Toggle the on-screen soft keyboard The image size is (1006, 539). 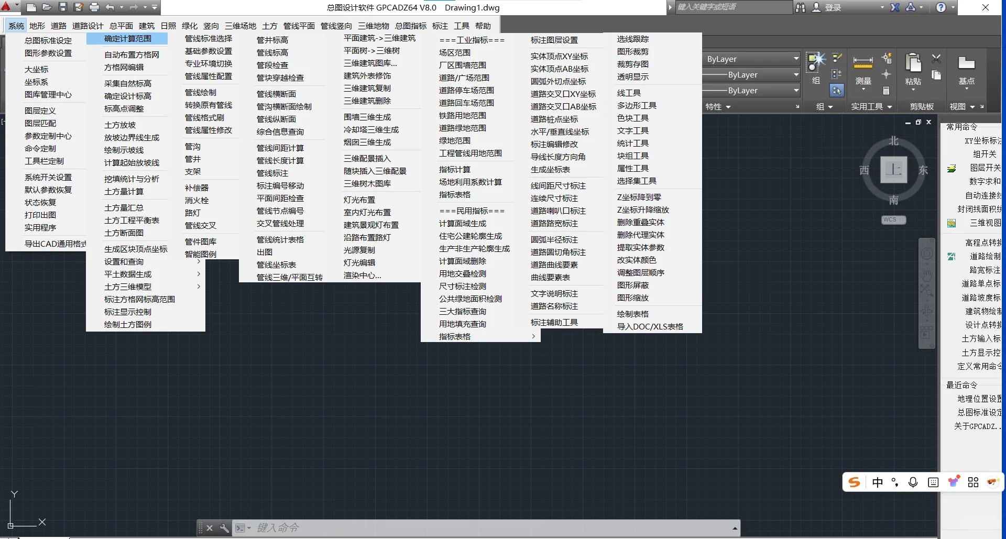click(933, 482)
